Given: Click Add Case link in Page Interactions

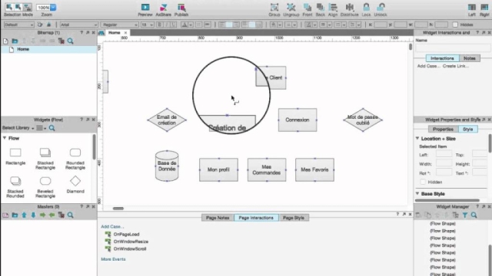Looking at the screenshot, I should 112,226.
